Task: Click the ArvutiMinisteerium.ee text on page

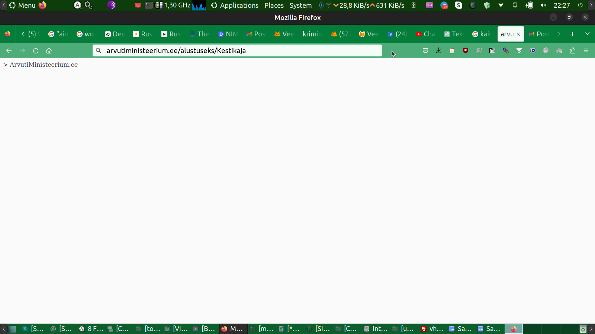Action: [44, 65]
